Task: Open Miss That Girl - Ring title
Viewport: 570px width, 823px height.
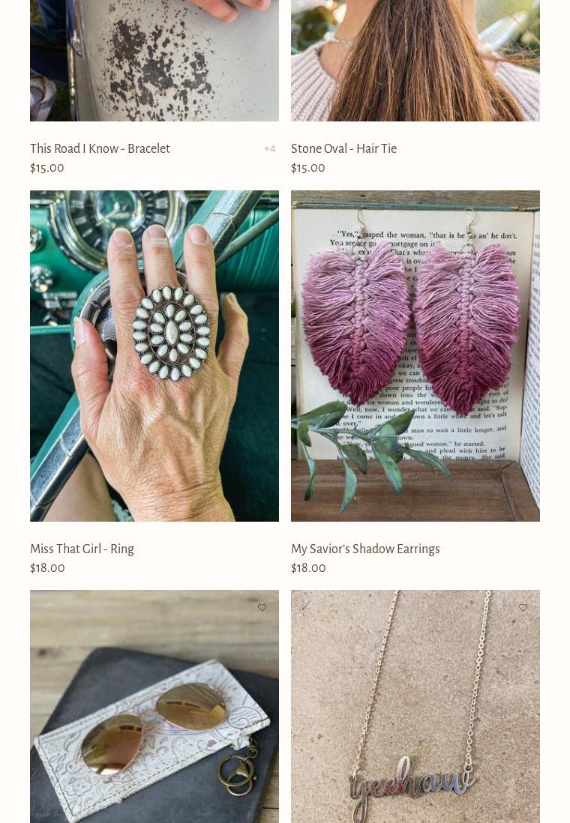Action: tap(82, 549)
